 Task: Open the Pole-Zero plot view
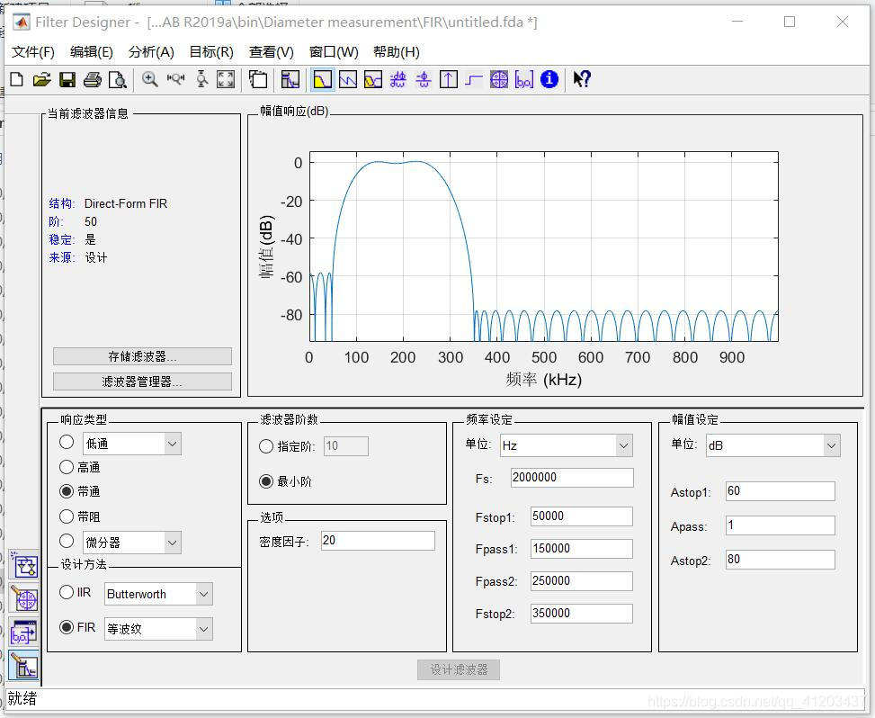click(x=498, y=79)
